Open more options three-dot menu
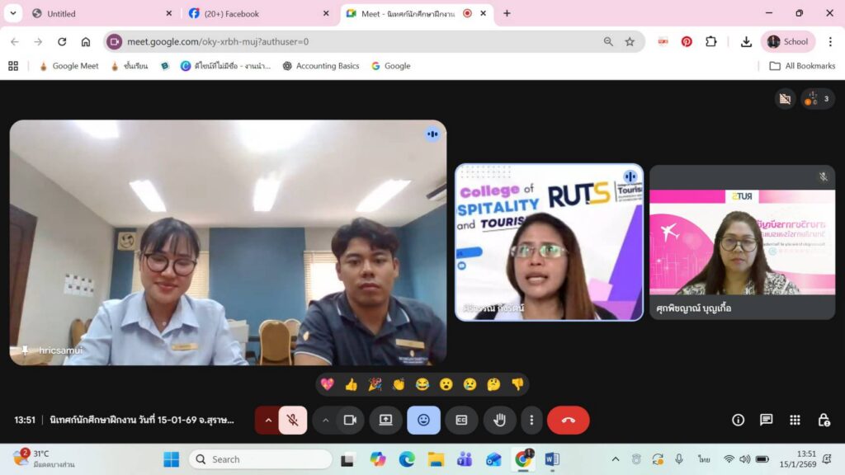The height and width of the screenshot is (475, 845). pos(531,420)
